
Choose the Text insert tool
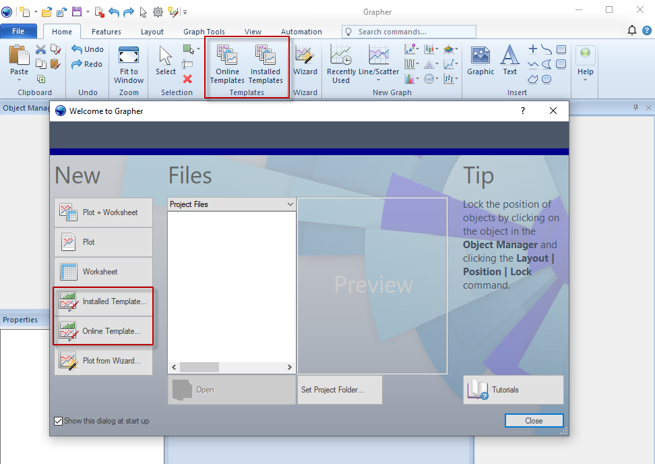pos(510,62)
